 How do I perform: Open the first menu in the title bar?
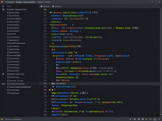(x=10, y=2)
